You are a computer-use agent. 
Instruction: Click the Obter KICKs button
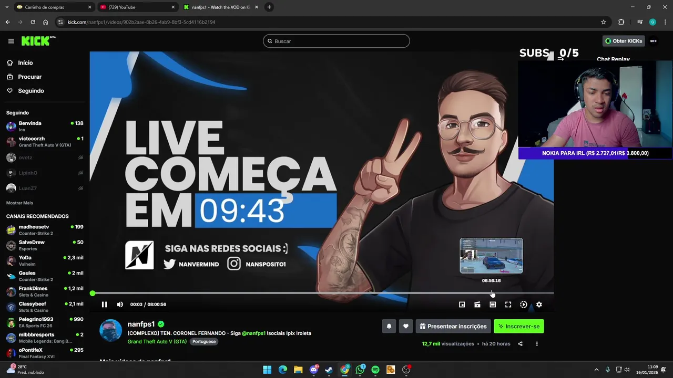point(624,41)
